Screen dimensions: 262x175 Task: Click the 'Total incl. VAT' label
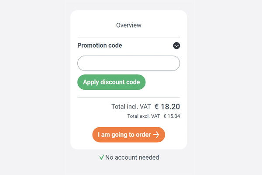pyautogui.click(x=131, y=107)
